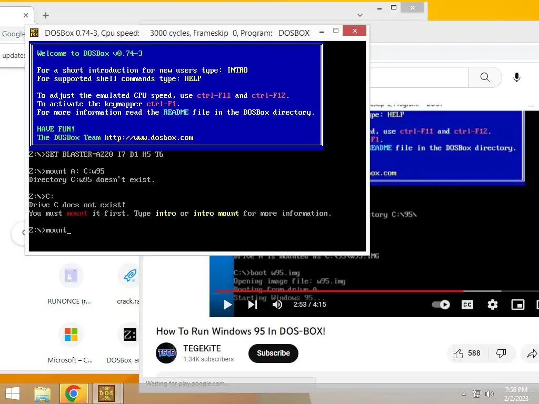Expand Chrome tab search chevron
The height and width of the screenshot is (404, 539).
(360, 15)
